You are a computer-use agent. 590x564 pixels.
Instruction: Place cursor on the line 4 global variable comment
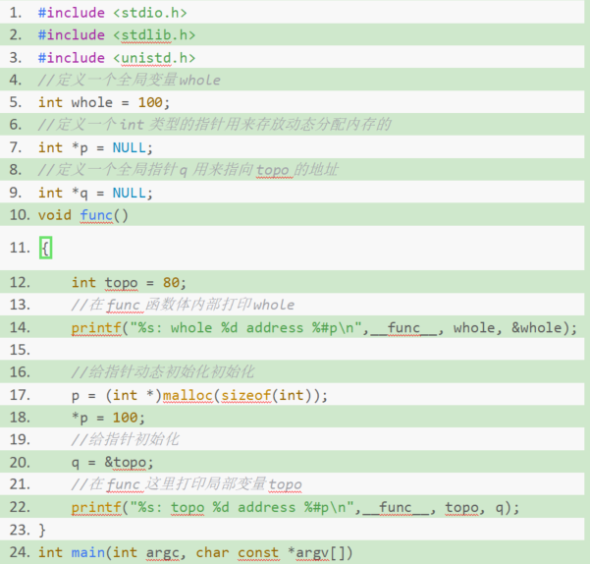pos(129,80)
